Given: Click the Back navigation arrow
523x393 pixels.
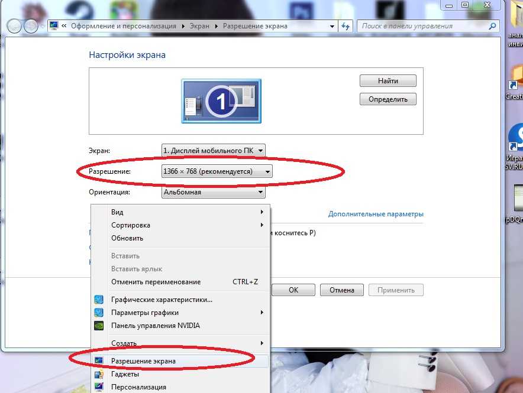Looking at the screenshot, I should pos(14,27).
